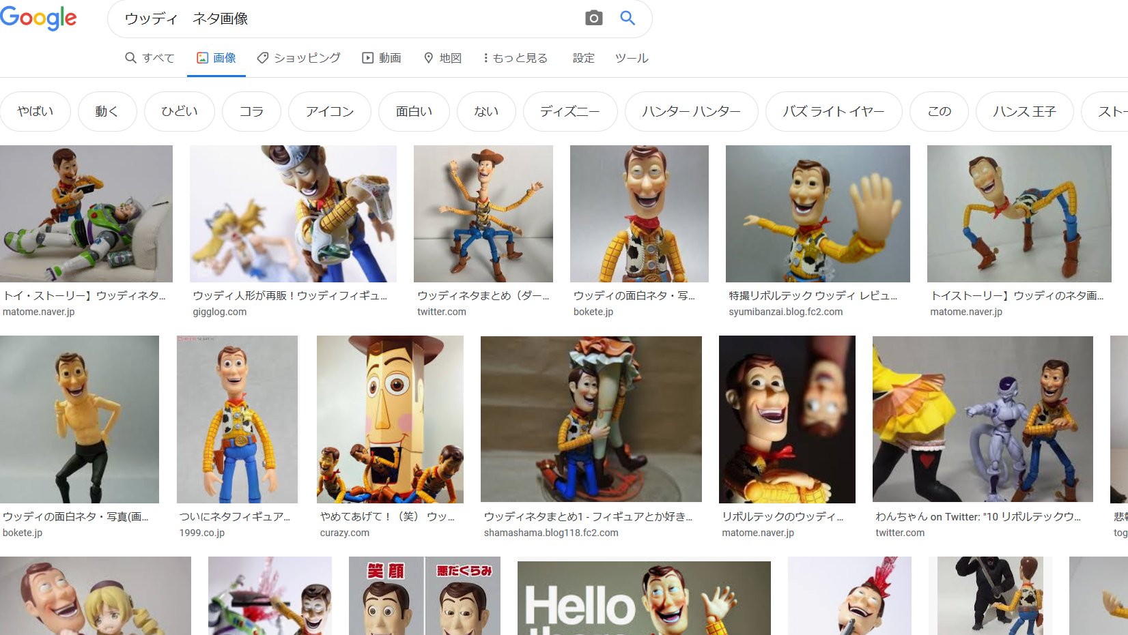Open the ツール options
This screenshot has width=1128, height=635.
[x=632, y=58]
